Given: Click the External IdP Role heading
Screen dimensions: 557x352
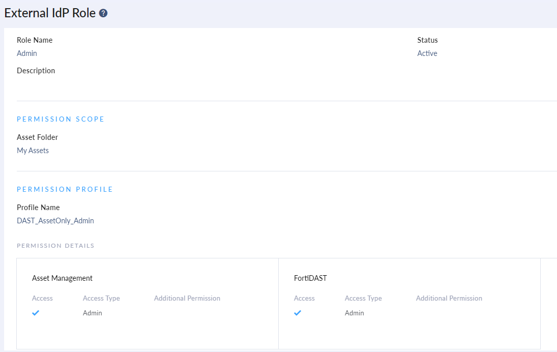Looking at the screenshot, I should click(50, 13).
